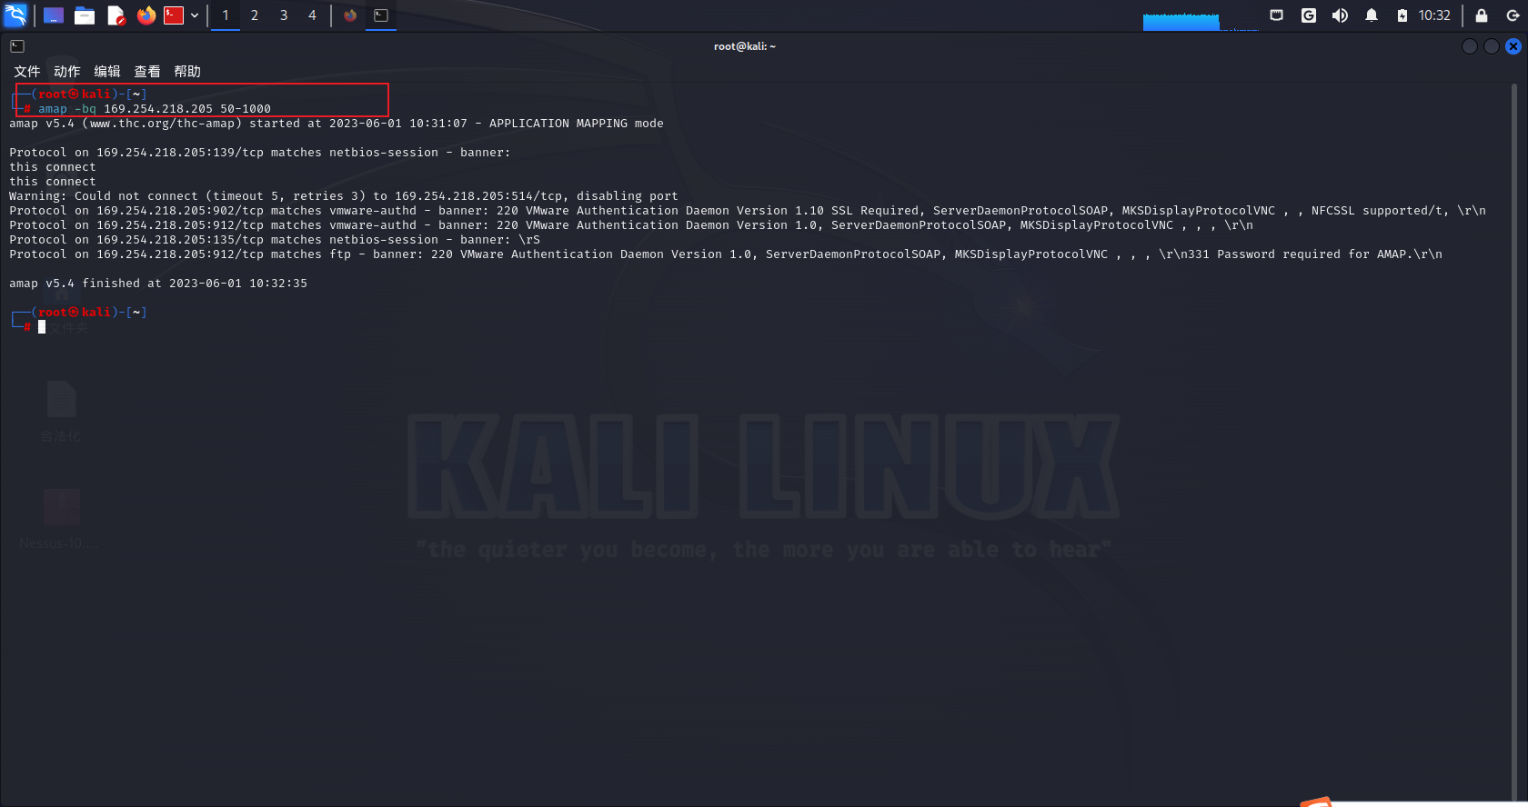The height and width of the screenshot is (807, 1528).
Task: Click the amap -bq command text
Action: pyautogui.click(x=155, y=109)
